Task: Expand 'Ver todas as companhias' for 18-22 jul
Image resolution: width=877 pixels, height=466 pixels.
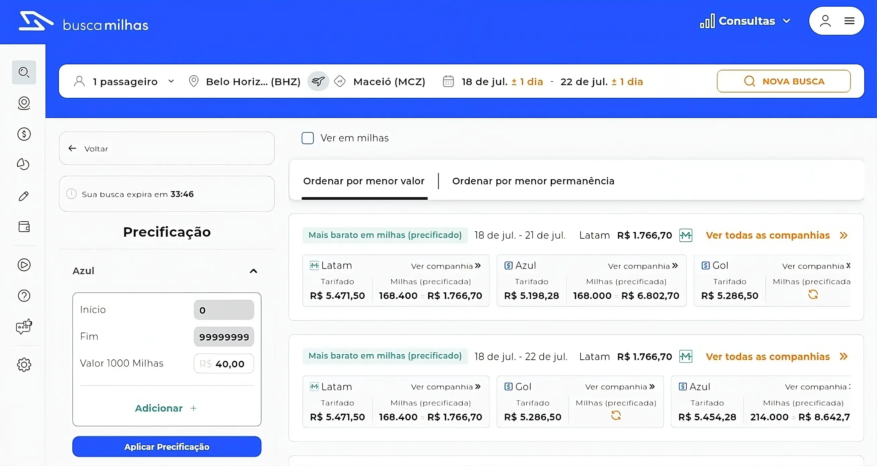Action: pyautogui.click(x=777, y=357)
